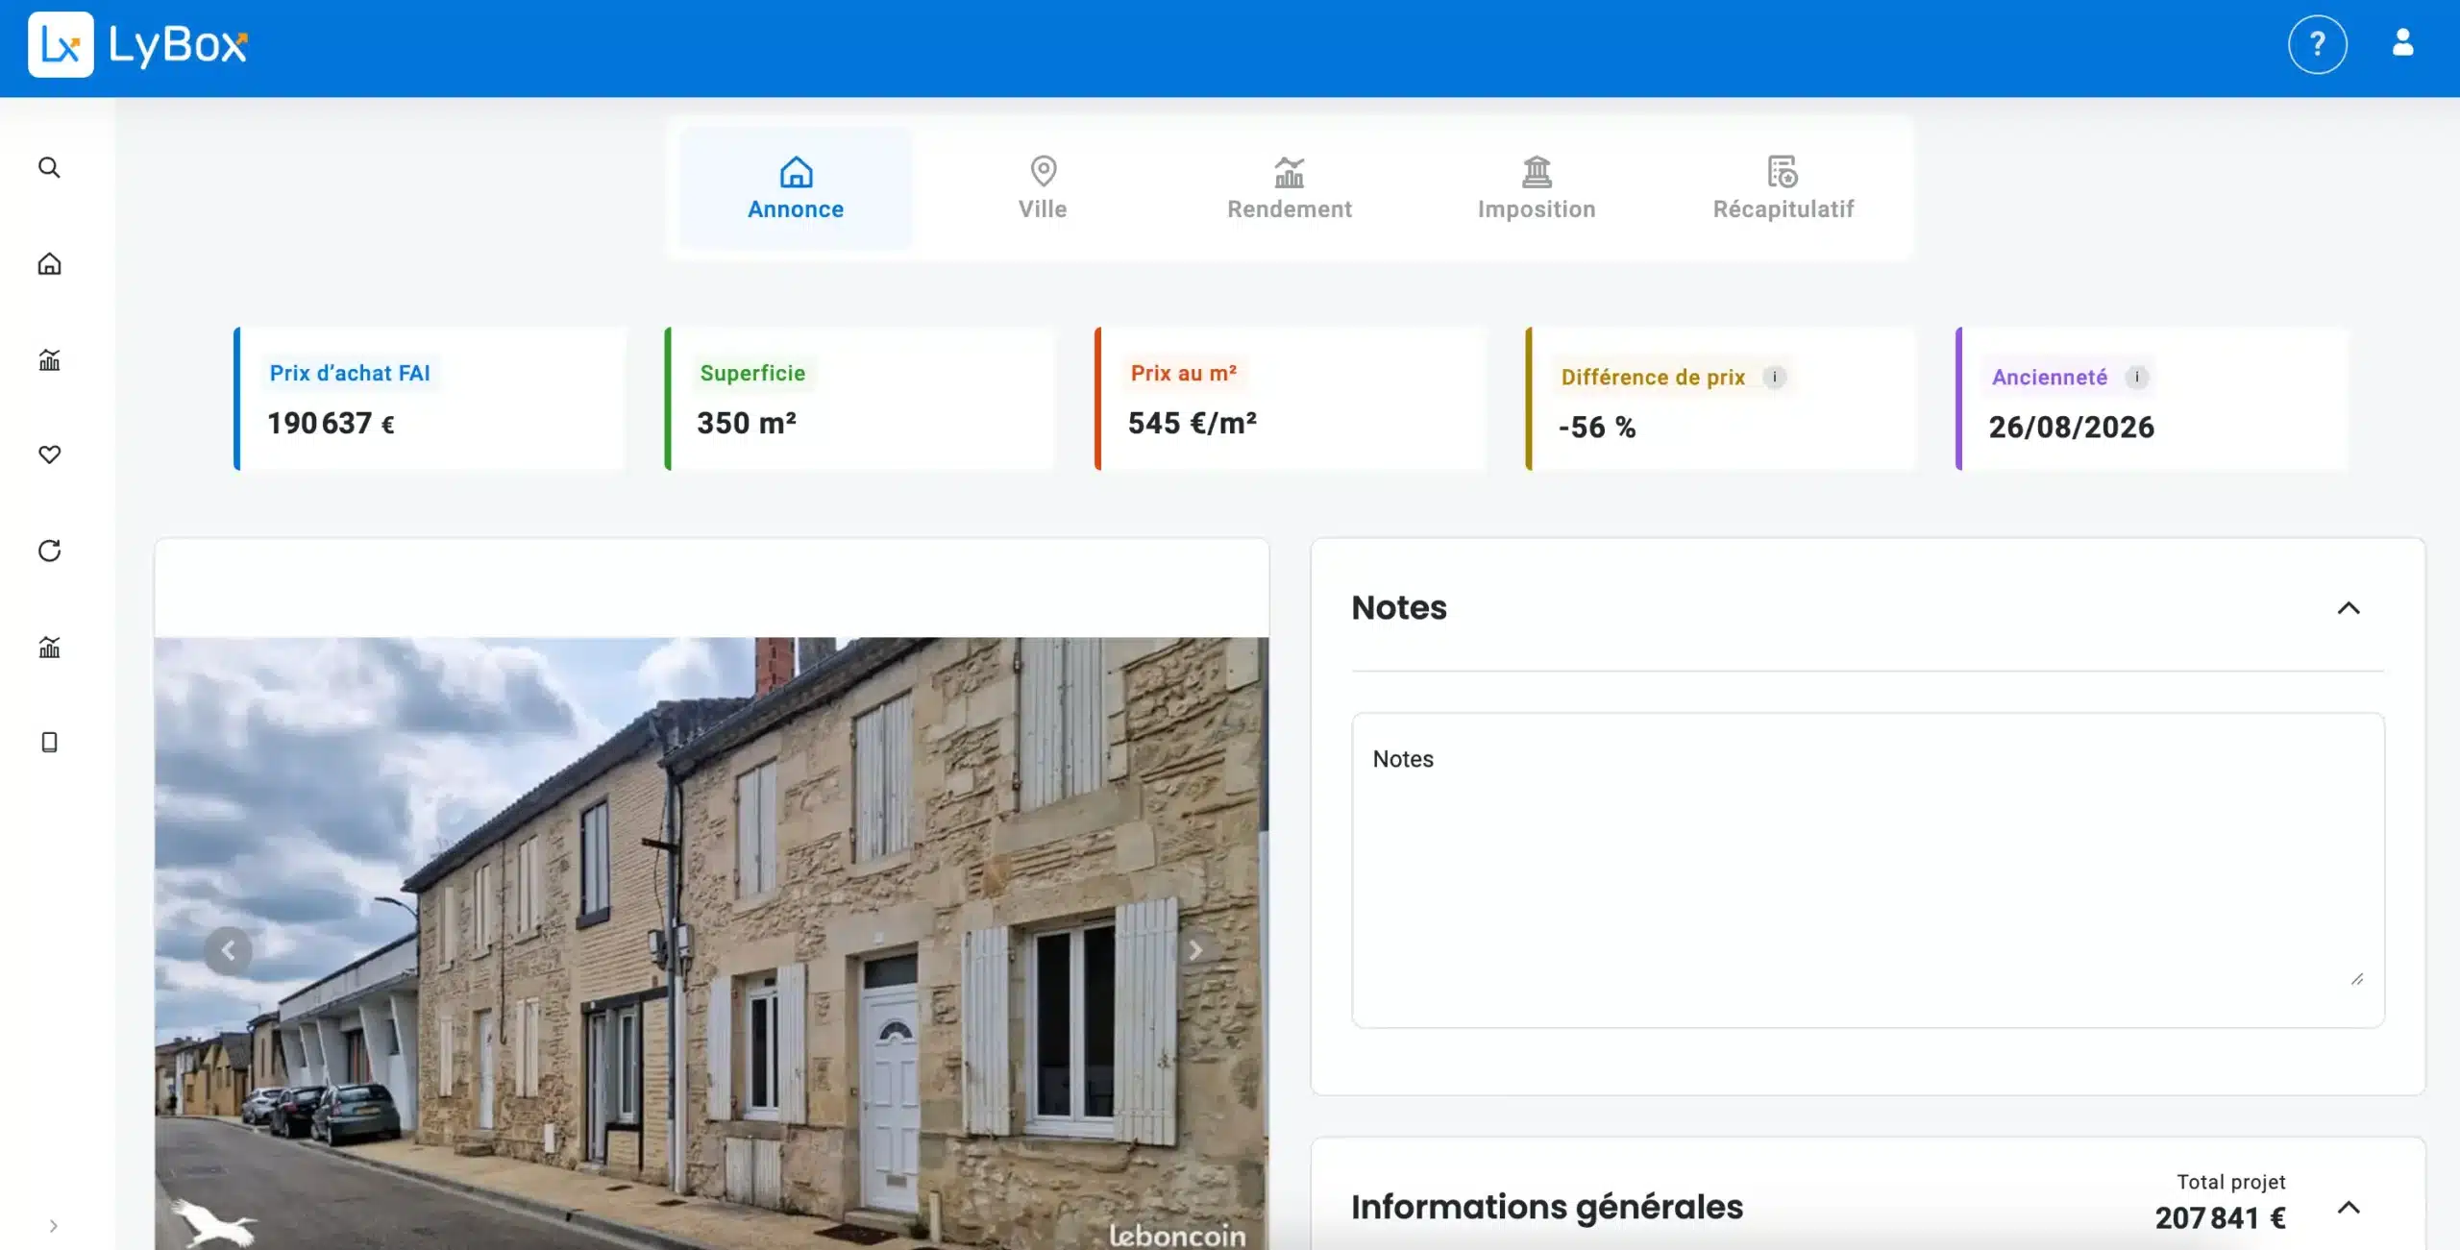Open the help question mark icon
This screenshot has width=2460, height=1250.
[2317, 44]
